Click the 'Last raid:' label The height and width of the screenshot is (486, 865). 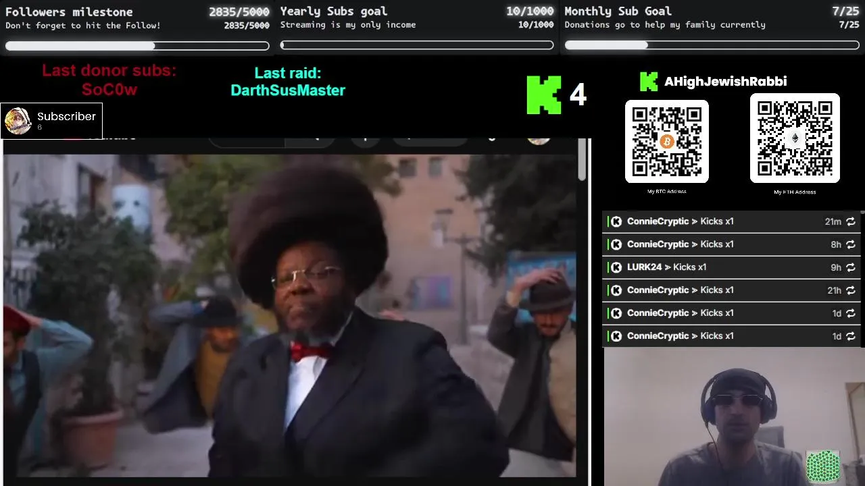(288, 73)
